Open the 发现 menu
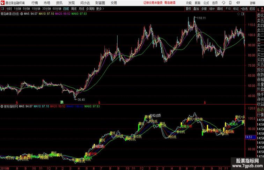264x170 pixels. (x=71, y=3)
